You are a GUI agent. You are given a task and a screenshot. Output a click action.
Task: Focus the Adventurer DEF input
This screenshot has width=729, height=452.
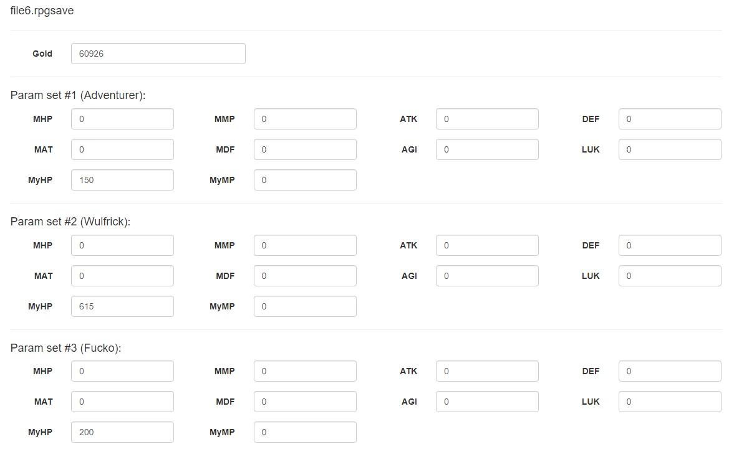click(x=670, y=119)
